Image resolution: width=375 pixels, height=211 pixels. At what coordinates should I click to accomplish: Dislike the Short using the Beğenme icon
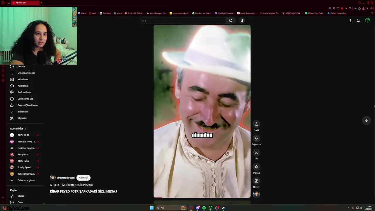pos(256,138)
